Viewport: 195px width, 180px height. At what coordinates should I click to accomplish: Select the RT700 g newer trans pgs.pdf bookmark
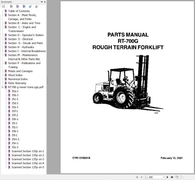click(x=26, y=87)
